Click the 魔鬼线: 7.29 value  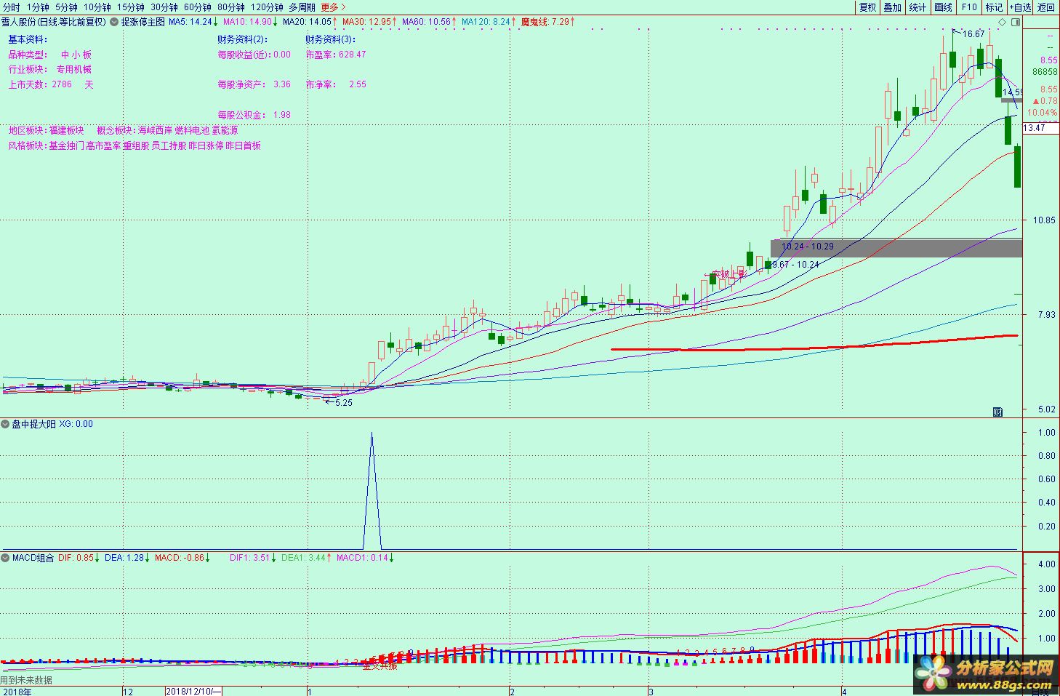pyautogui.click(x=548, y=23)
